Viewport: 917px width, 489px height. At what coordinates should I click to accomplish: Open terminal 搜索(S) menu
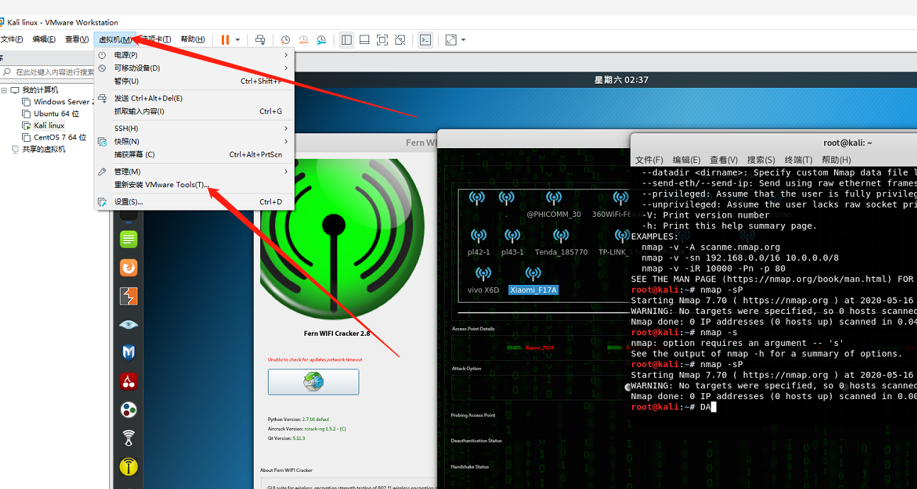point(761,160)
